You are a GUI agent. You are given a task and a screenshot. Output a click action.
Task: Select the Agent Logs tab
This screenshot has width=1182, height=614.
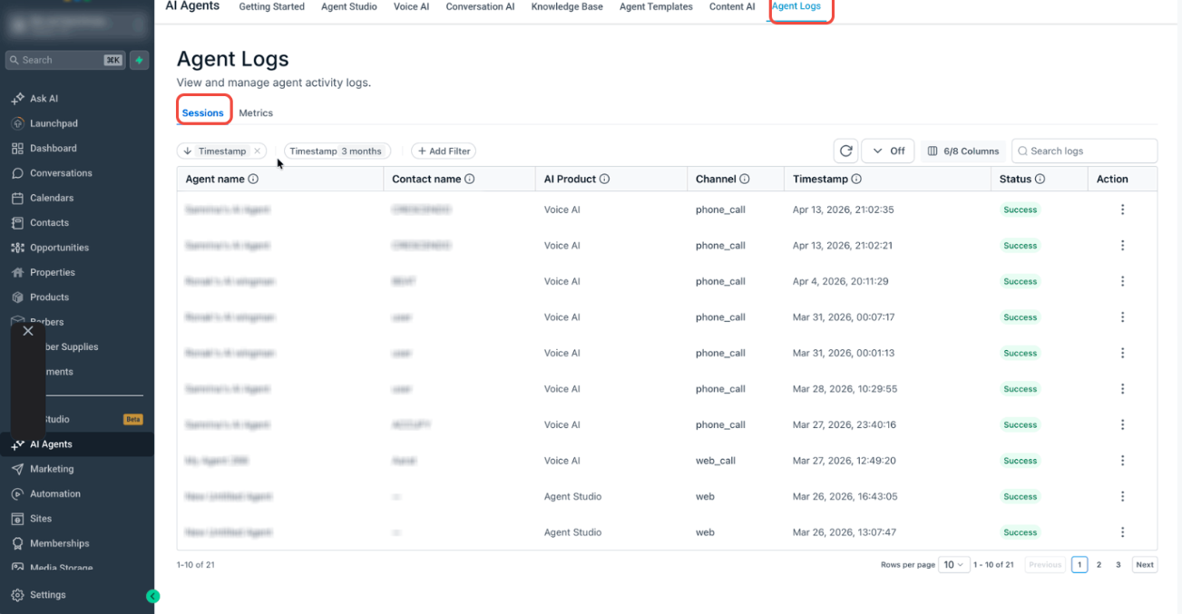tap(796, 6)
